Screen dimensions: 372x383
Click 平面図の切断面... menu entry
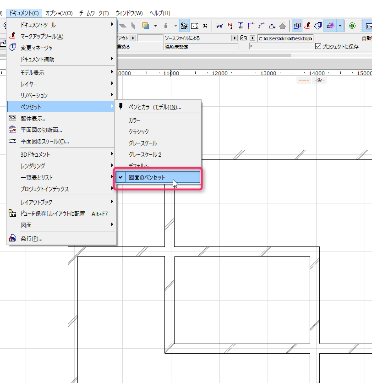pyautogui.click(x=61, y=130)
